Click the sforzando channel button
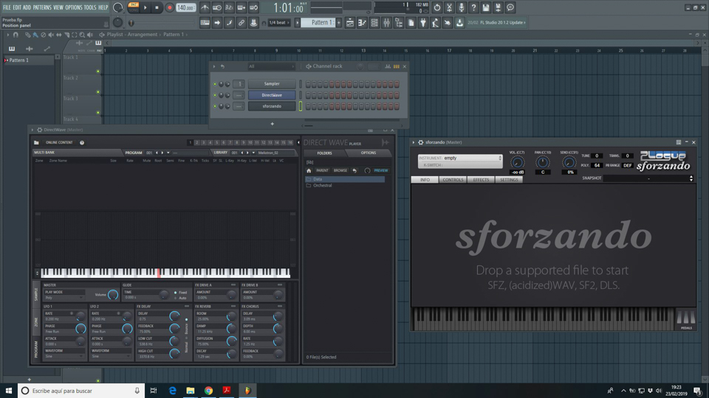The width and height of the screenshot is (709, 398). coord(272,106)
